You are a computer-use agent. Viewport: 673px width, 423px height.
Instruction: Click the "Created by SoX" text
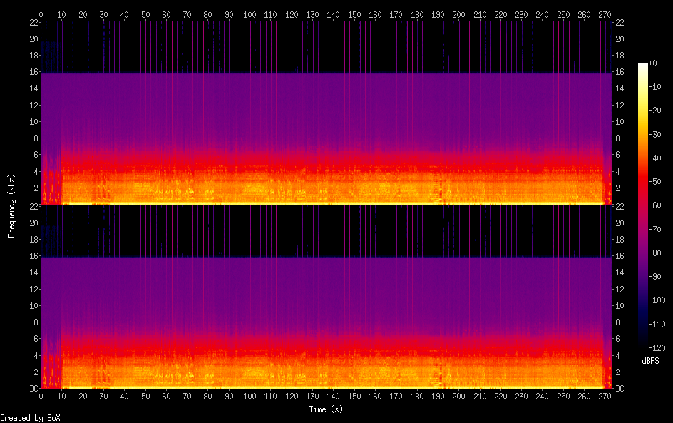pos(30,418)
